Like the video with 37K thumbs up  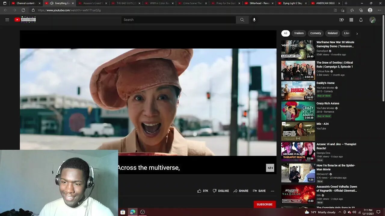coord(203,191)
